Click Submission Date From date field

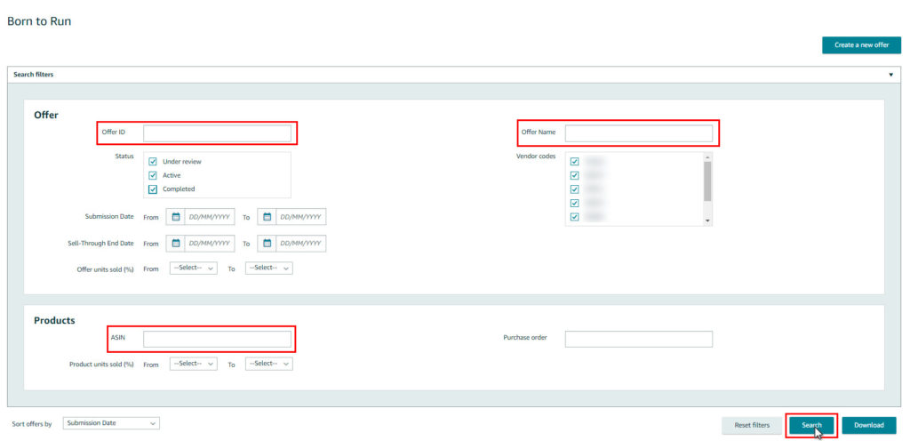[210, 217]
